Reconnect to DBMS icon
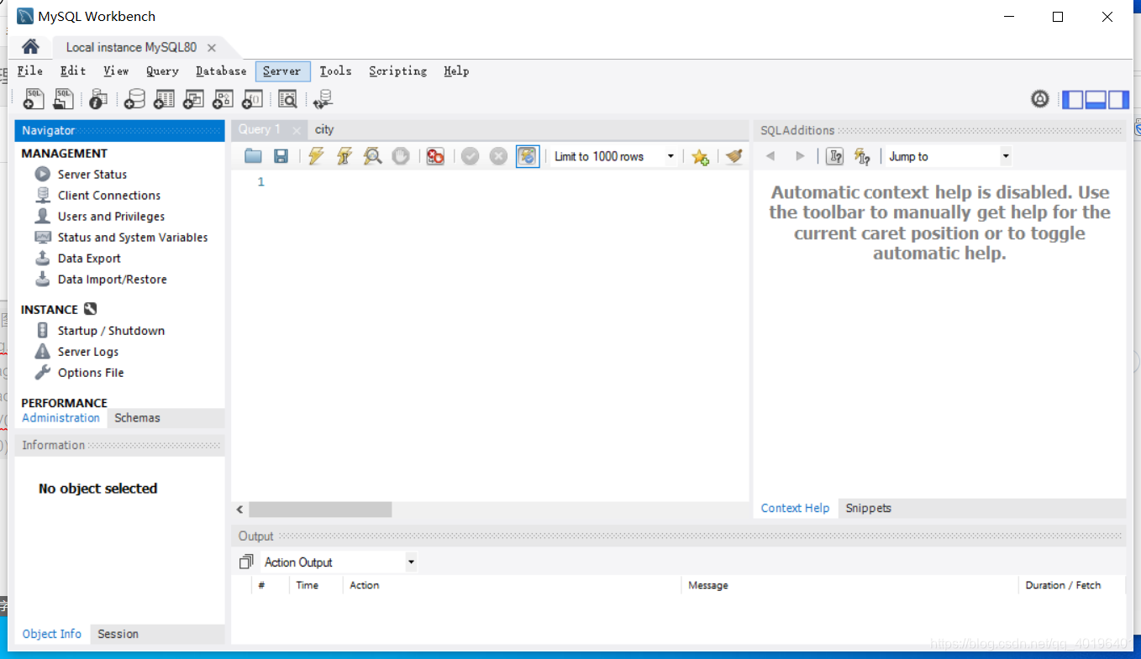The height and width of the screenshot is (659, 1141). coord(323,99)
